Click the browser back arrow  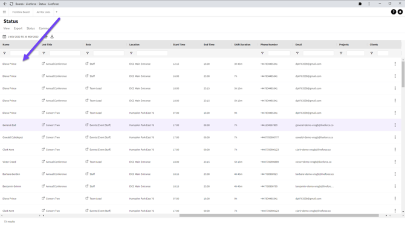point(5,4)
